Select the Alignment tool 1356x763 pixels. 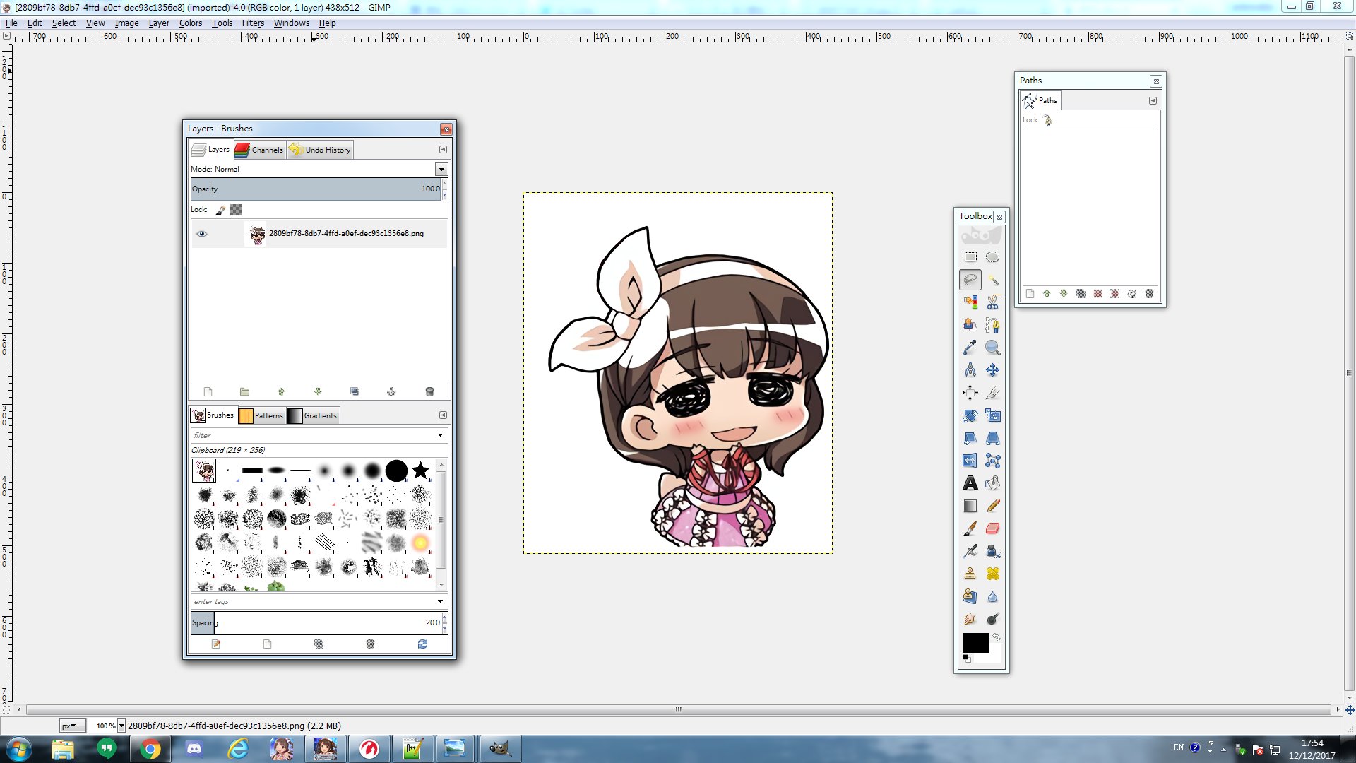click(970, 393)
